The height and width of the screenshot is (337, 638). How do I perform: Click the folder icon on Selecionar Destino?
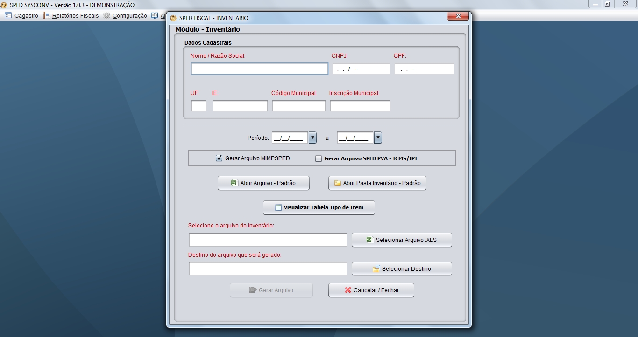click(376, 269)
